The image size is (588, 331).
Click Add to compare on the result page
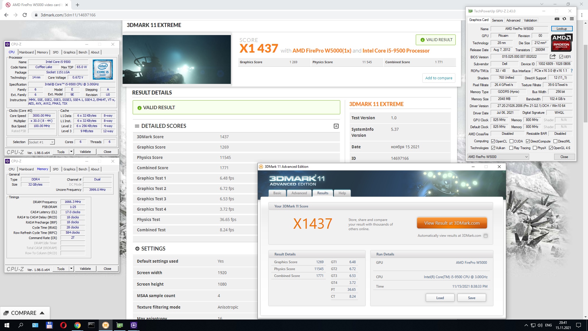pyautogui.click(x=439, y=78)
